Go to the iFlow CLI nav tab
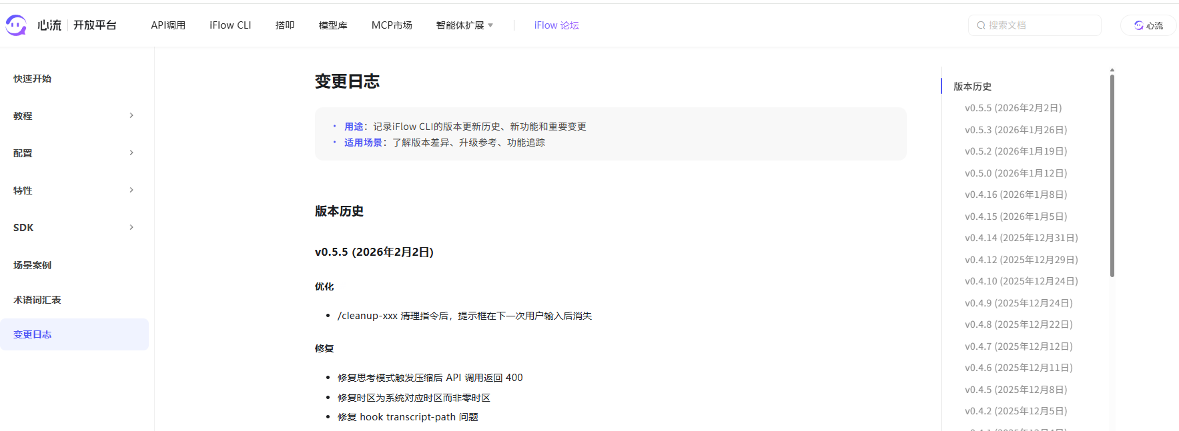1179x431 pixels. click(230, 25)
